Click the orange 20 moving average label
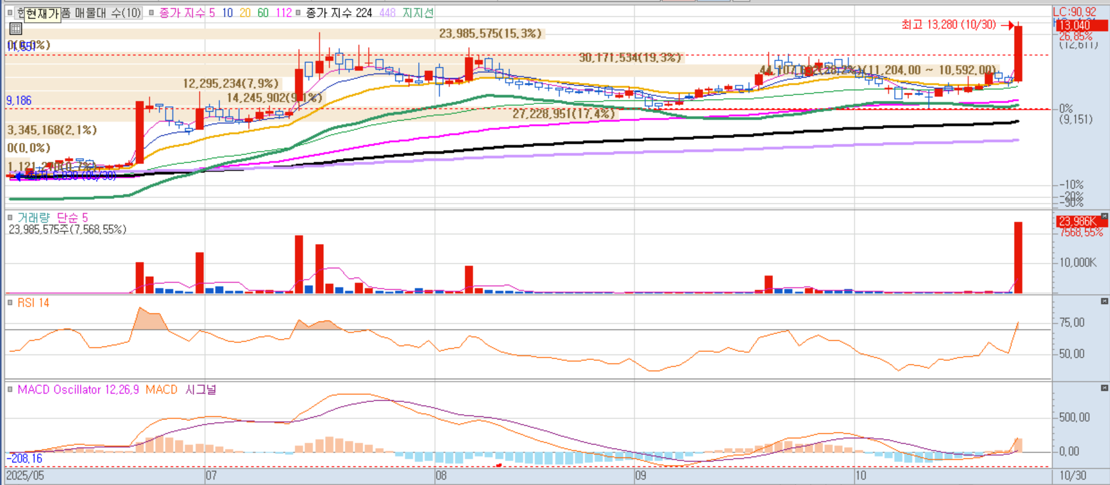Image resolution: width=1110 pixels, height=485 pixels. 245,13
